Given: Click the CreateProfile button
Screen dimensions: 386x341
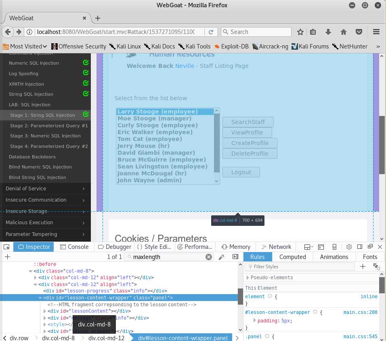Looking at the screenshot, I should click(x=250, y=143).
